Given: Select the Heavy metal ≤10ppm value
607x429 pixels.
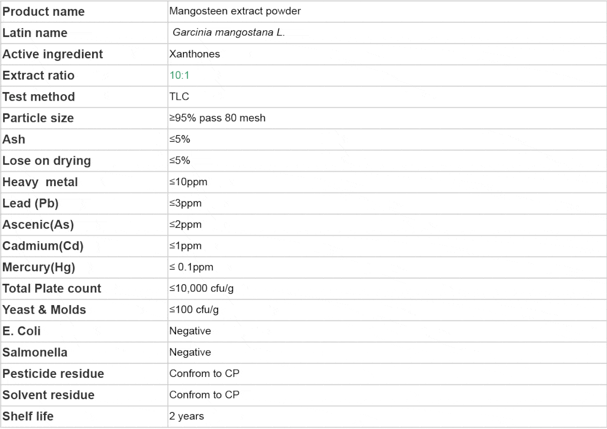Looking at the screenshot, I should click(188, 182).
